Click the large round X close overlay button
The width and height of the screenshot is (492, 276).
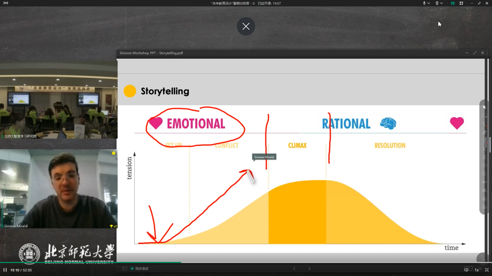[246, 26]
